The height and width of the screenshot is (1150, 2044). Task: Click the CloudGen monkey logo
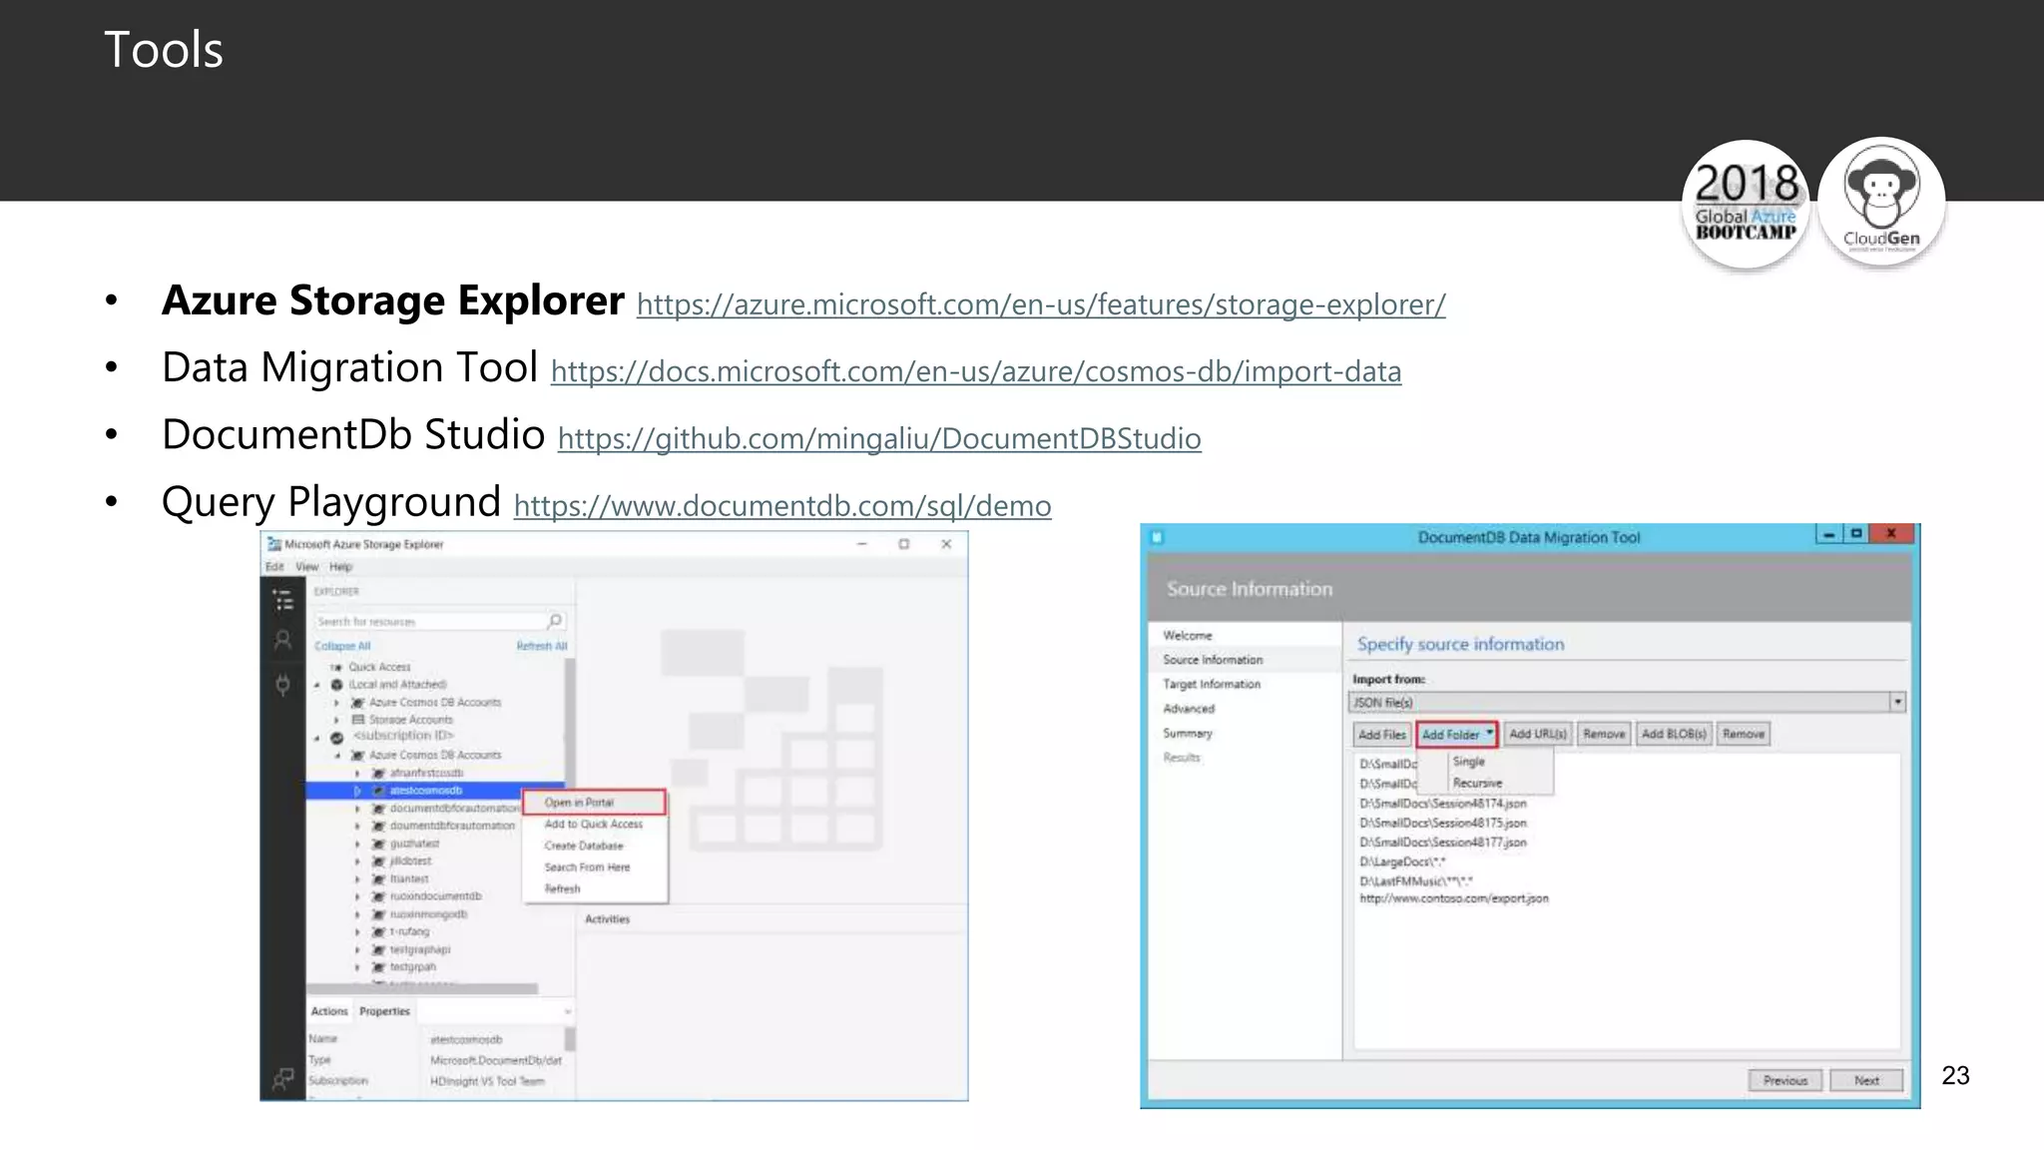tap(1881, 202)
